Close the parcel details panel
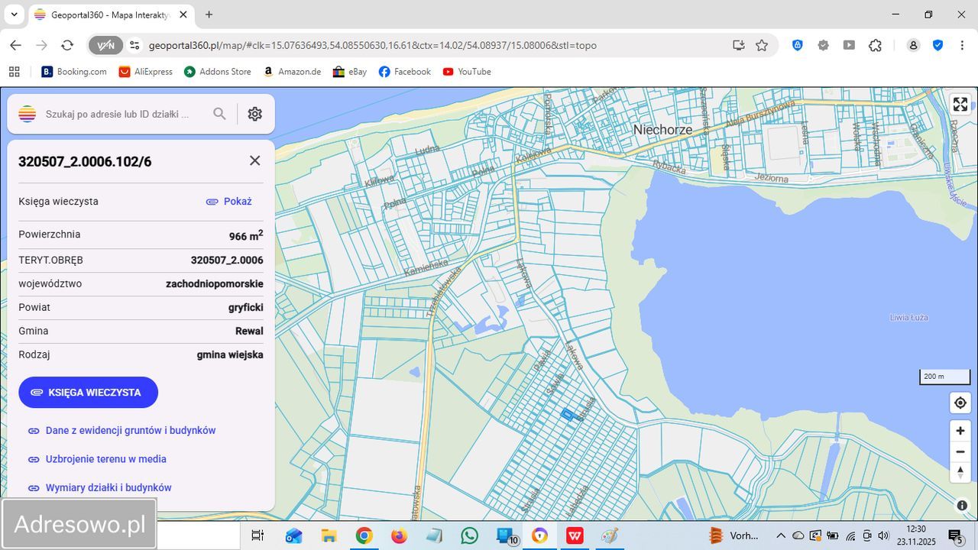978x550 pixels. [x=254, y=160]
